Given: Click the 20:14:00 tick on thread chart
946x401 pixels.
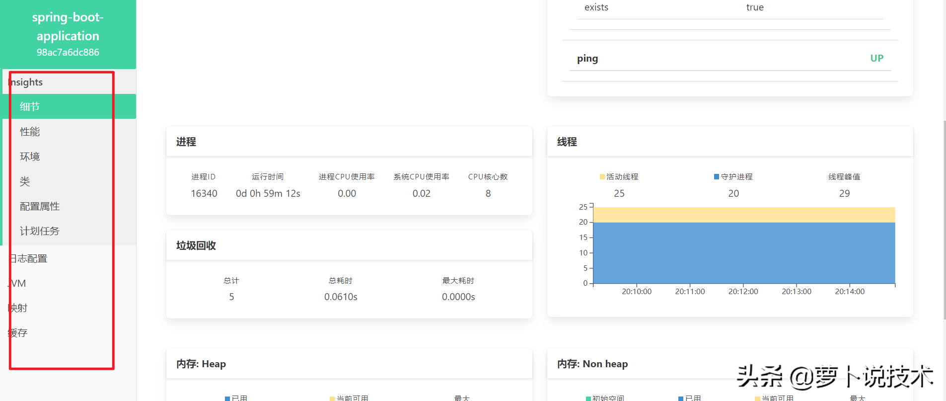Looking at the screenshot, I should 850,291.
